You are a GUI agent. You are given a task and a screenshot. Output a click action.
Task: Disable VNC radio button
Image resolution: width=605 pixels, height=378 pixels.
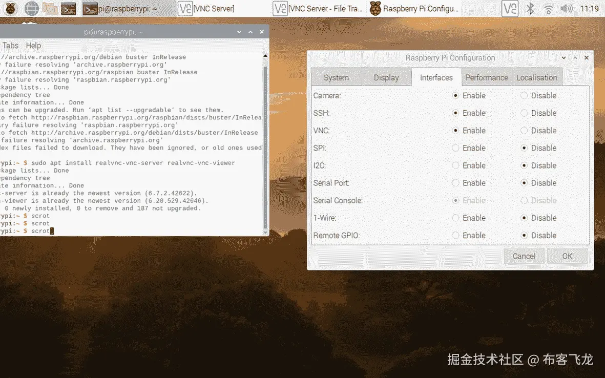524,131
